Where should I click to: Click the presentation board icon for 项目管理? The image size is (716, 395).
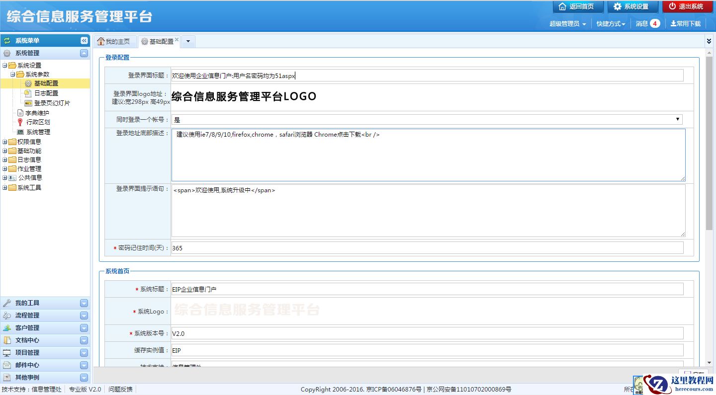(7, 353)
